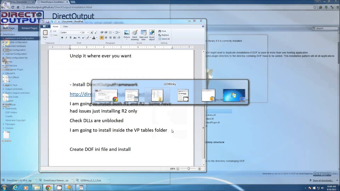The image size is (340, 191).
Task: Open Installation and Configuration in the sidebar
Action: pos(20,38)
